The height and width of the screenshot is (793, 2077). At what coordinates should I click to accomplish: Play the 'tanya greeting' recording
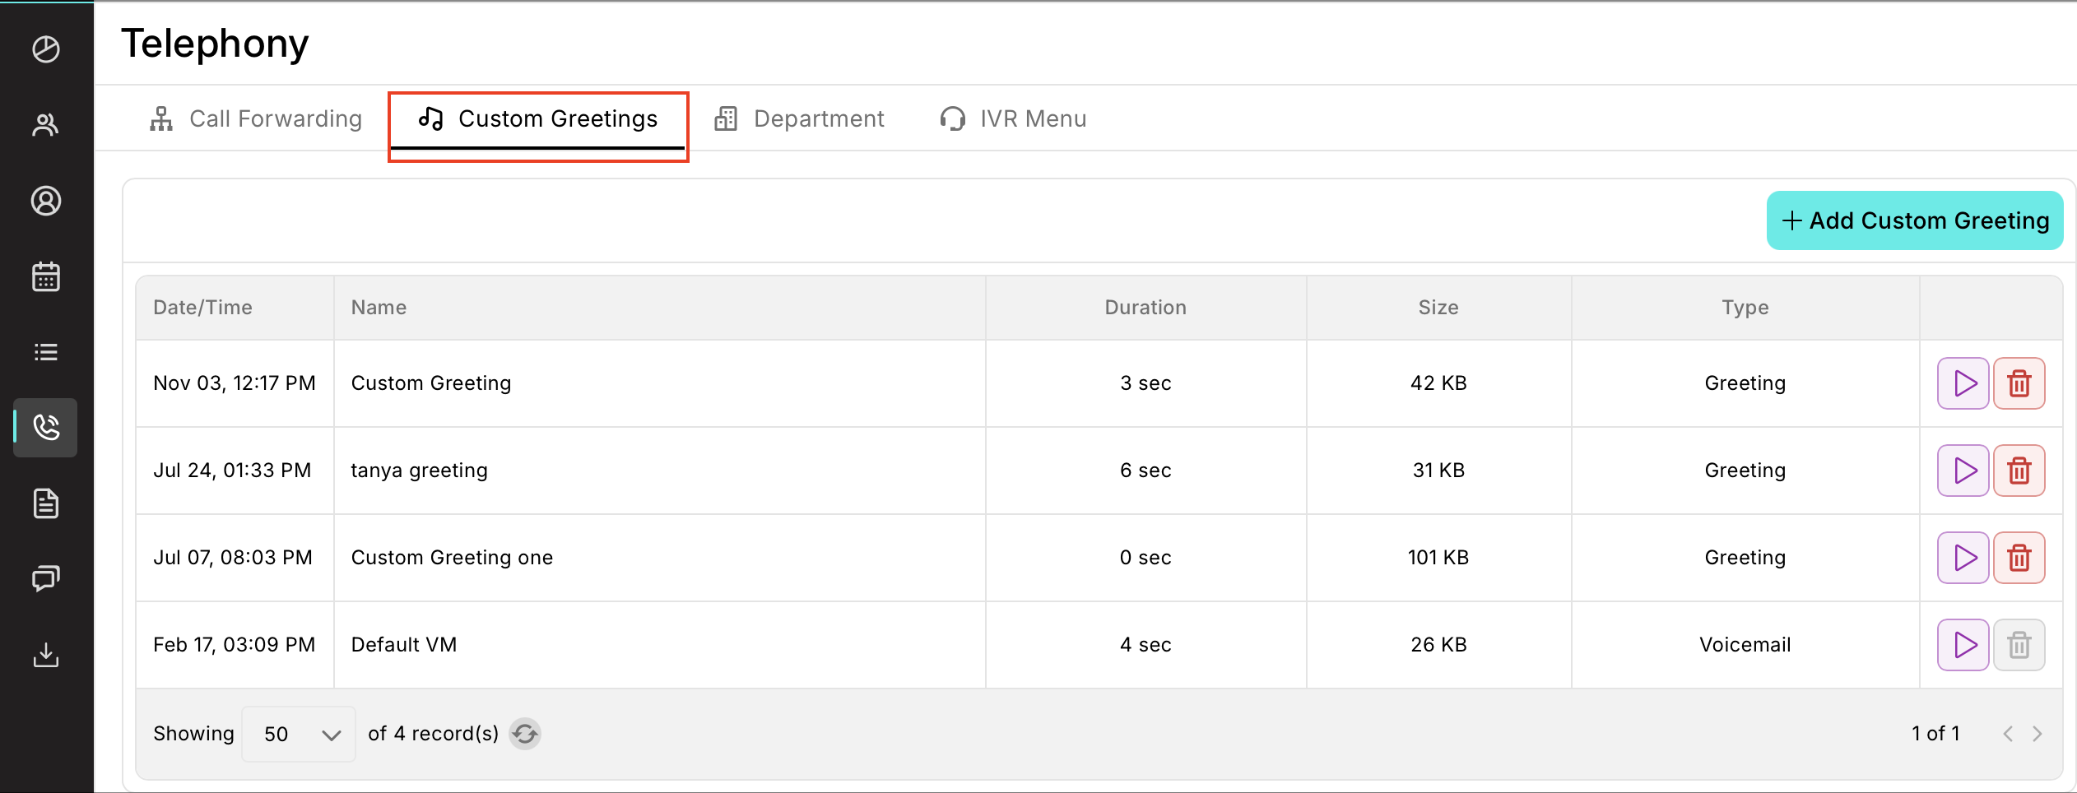1963,471
